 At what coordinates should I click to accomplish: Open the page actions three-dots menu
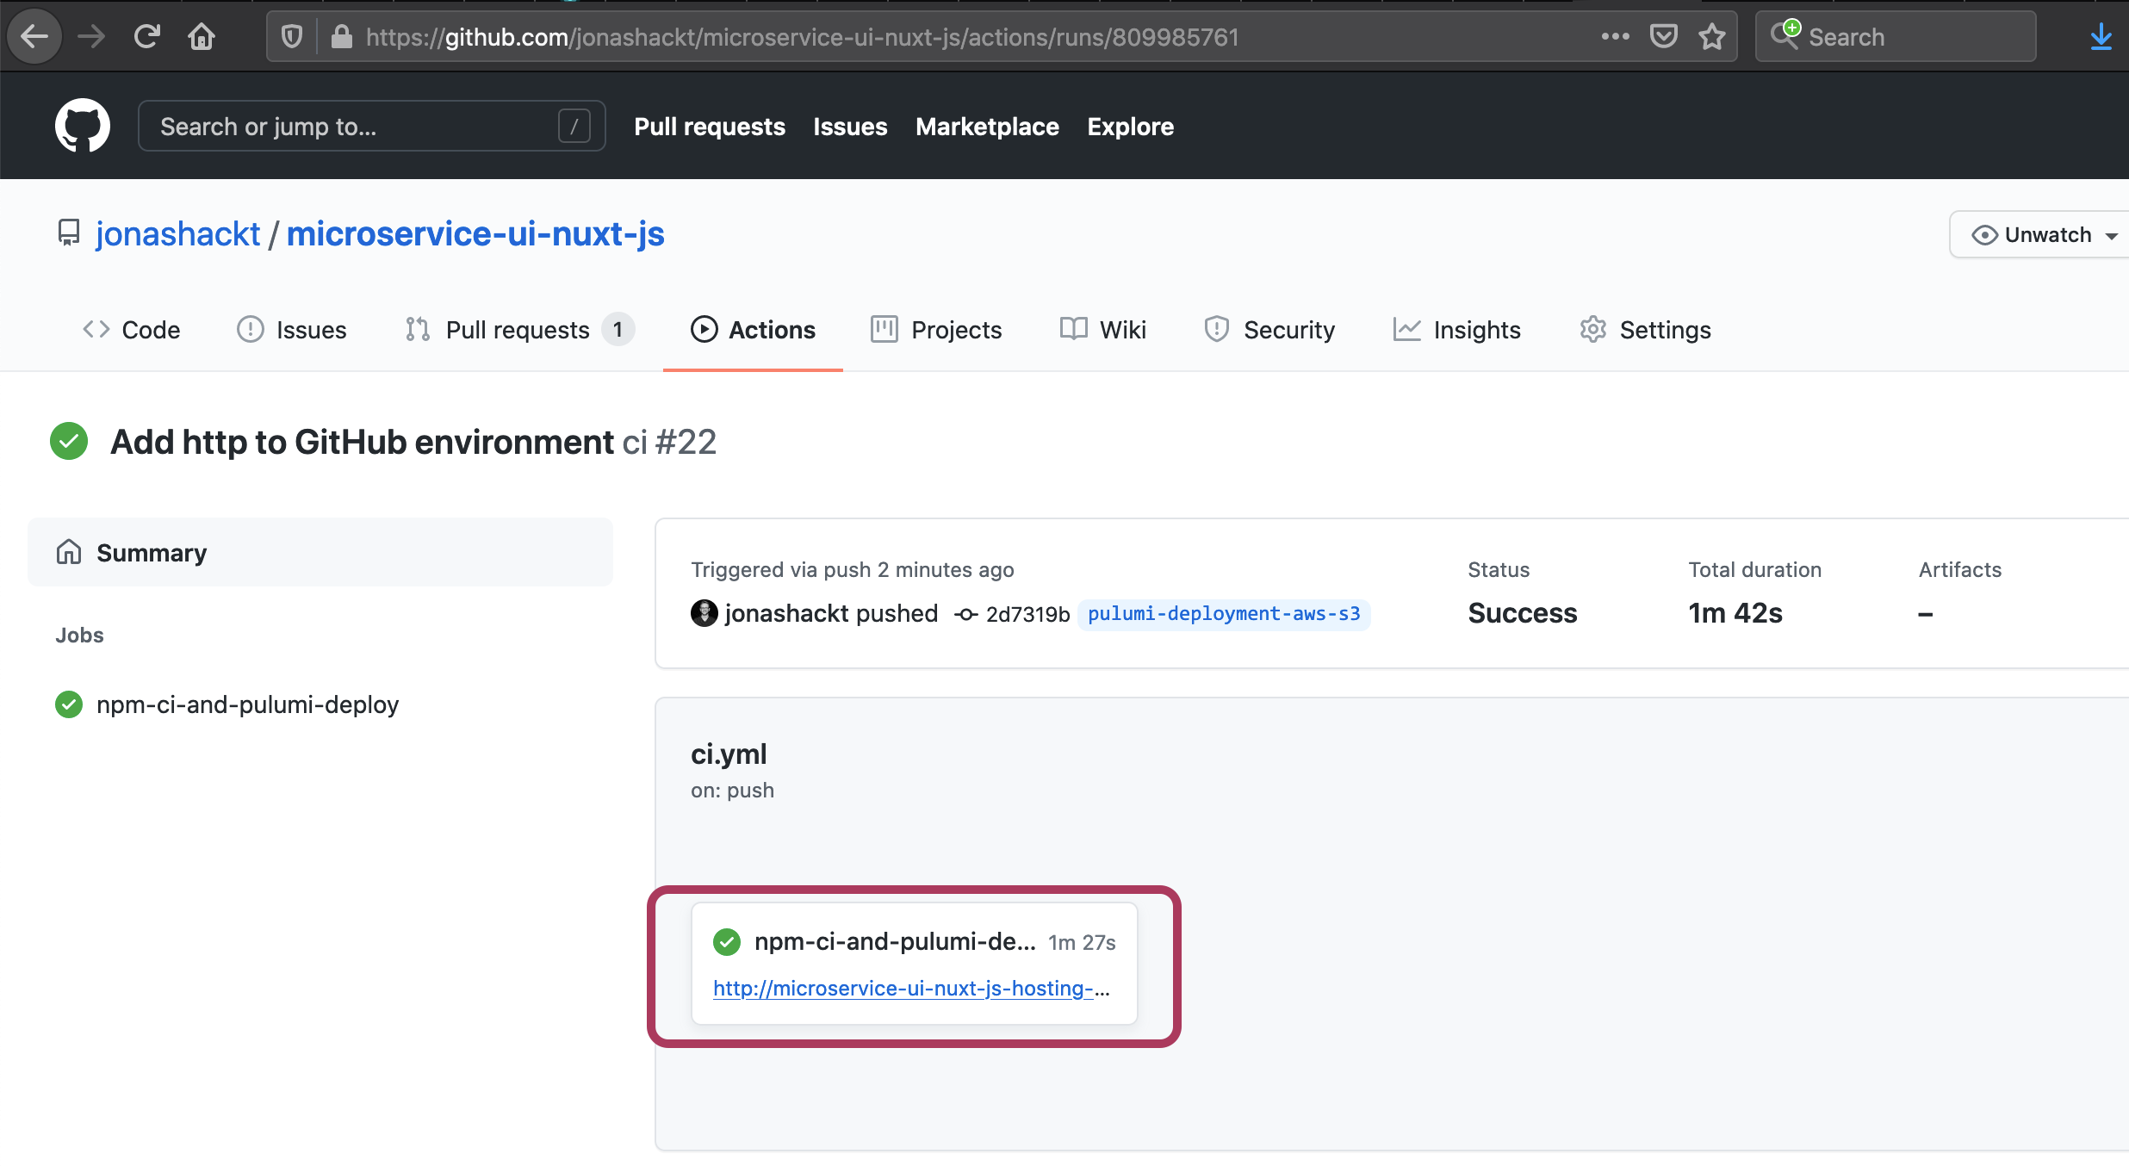click(1615, 37)
